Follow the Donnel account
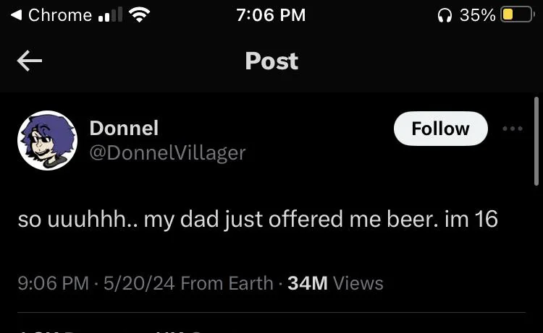 pyautogui.click(x=440, y=129)
